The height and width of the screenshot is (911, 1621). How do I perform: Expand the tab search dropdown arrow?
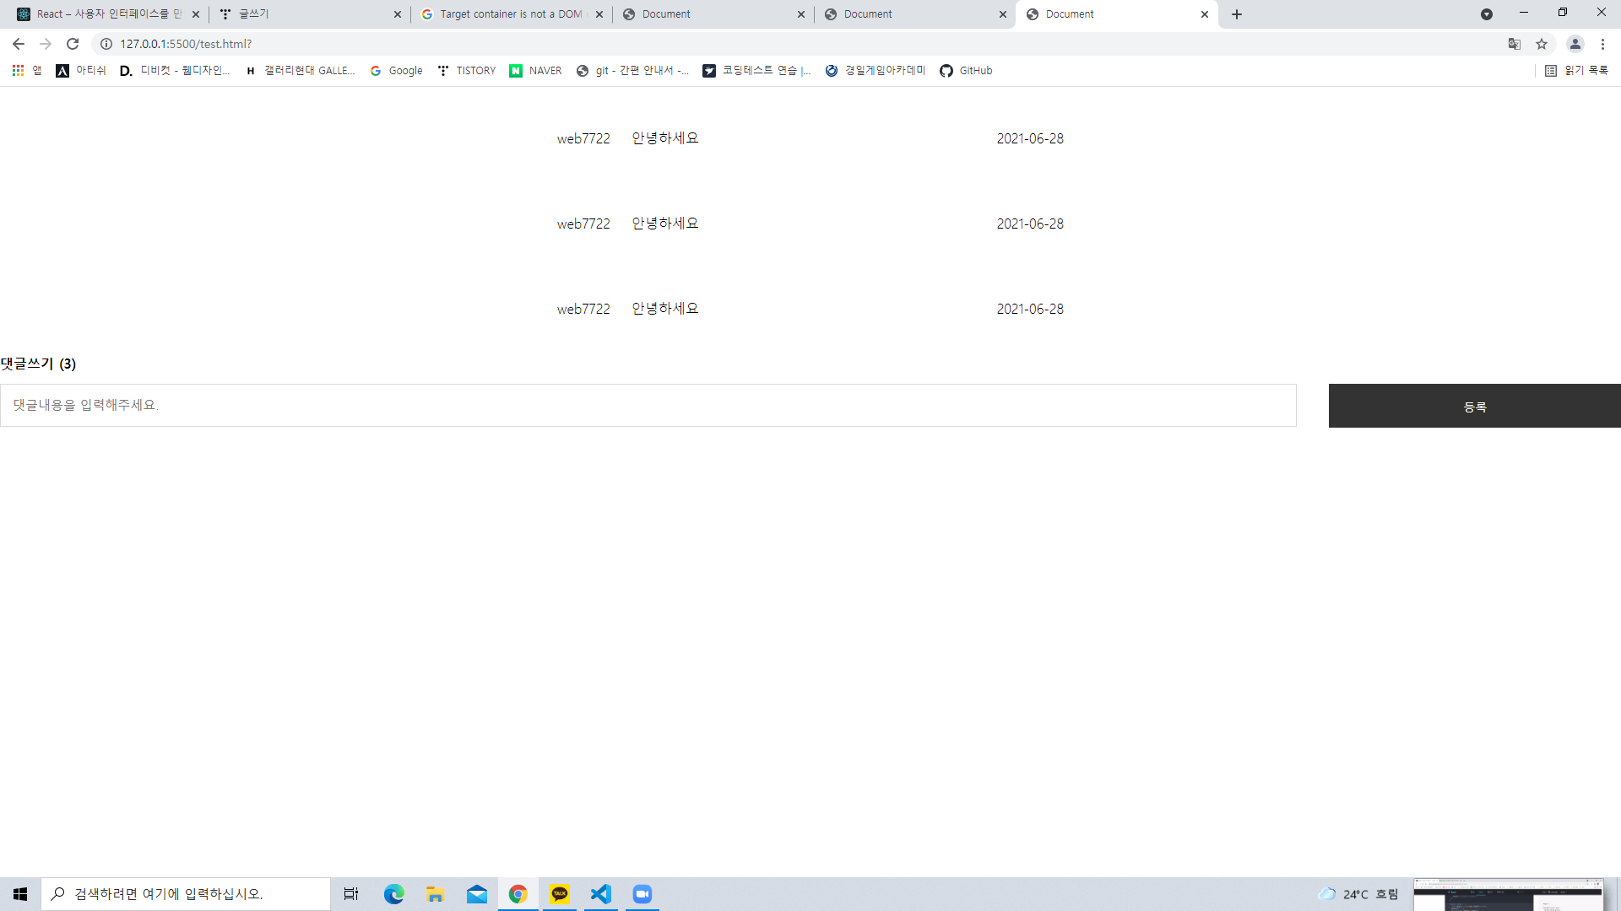point(1487,14)
